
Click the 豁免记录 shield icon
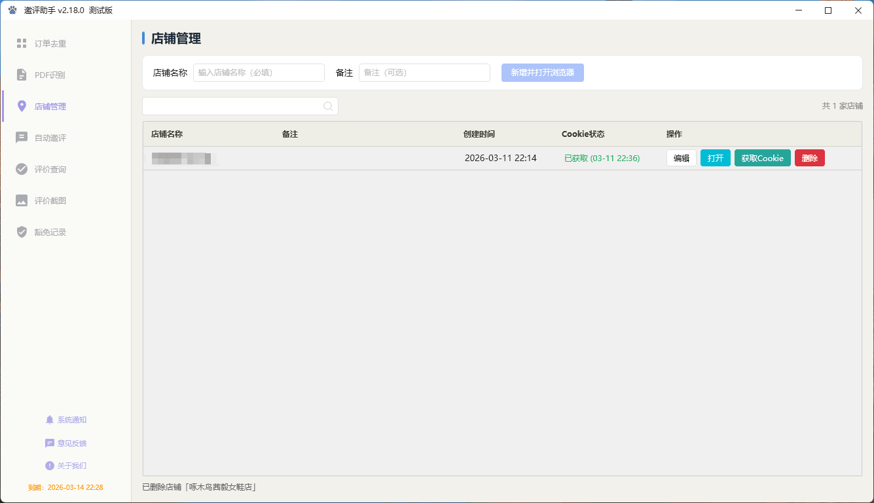point(22,232)
